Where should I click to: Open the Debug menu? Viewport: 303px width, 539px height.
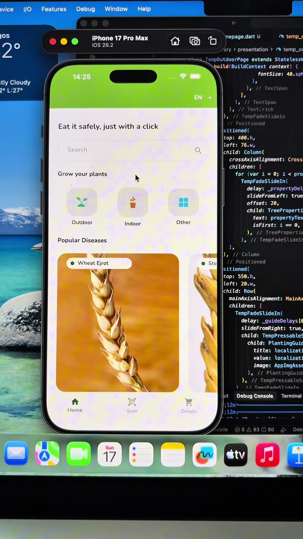point(86,9)
